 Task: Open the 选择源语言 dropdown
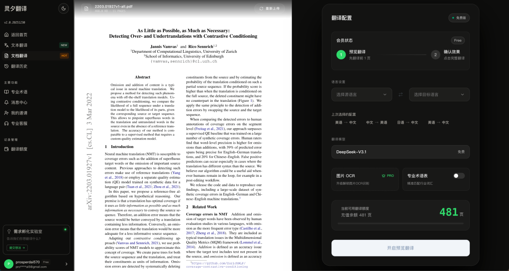pos(361,95)
